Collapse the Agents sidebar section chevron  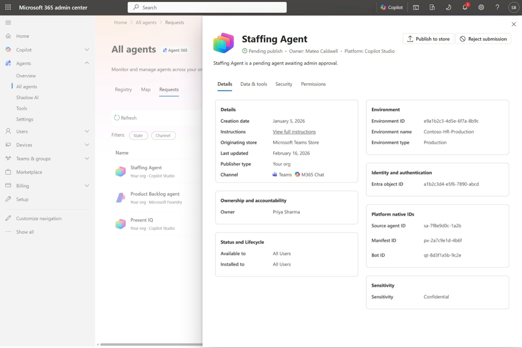87,63
